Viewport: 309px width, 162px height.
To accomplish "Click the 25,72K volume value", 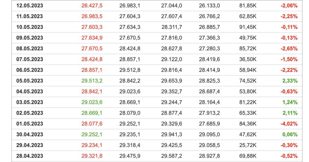I will pos(248,145).
